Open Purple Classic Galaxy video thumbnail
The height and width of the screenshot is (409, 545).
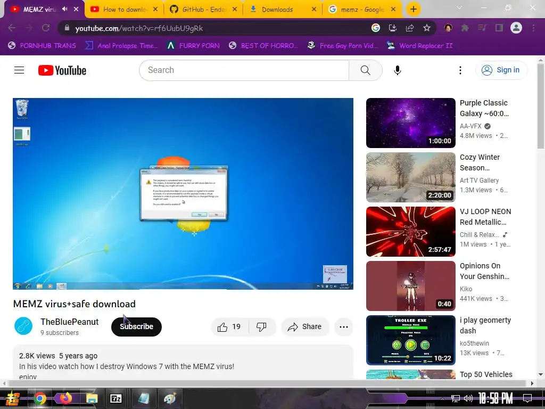(411, 123)
